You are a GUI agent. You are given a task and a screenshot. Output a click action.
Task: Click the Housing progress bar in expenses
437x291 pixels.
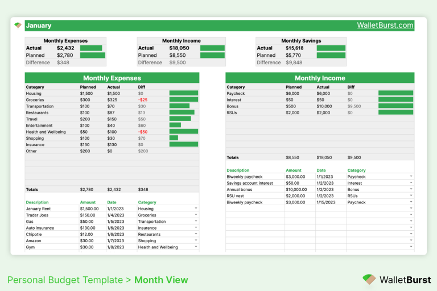coord(184,93)
